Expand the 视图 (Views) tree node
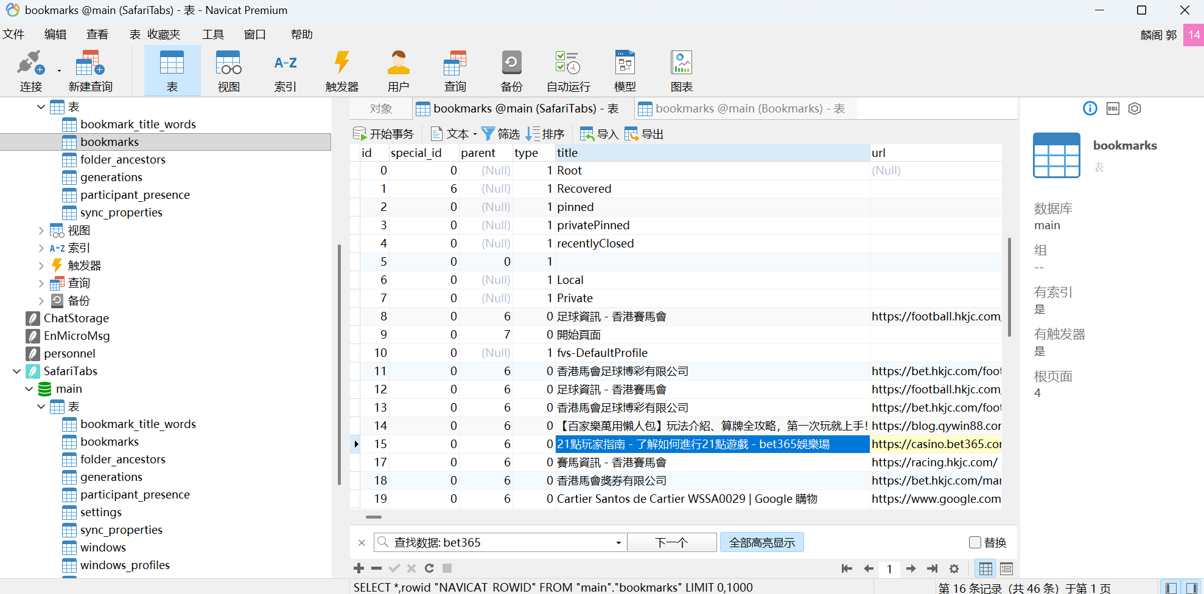The image size is (1204, 594). [41, 231]
